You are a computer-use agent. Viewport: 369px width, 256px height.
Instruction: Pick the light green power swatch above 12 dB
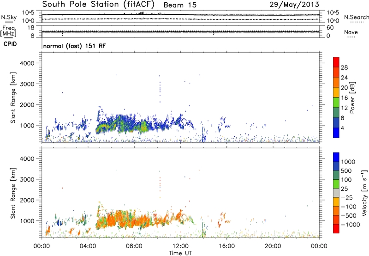pos(336,102)
